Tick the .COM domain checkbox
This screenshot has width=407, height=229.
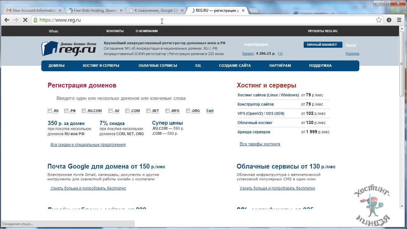[x=127, y=111]
